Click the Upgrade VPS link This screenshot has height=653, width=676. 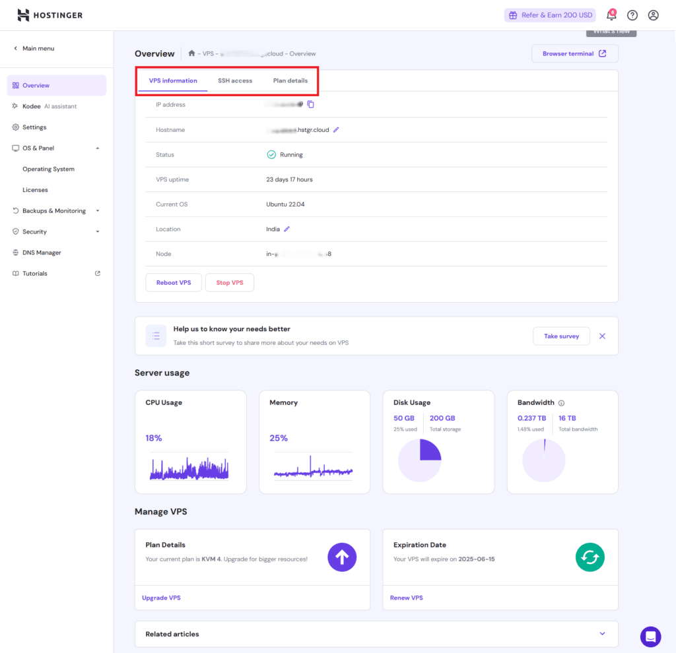(x=161, y=598)
